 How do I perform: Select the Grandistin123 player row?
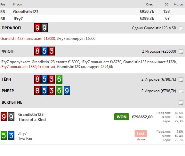(92, 11)
